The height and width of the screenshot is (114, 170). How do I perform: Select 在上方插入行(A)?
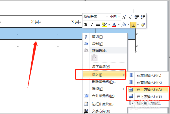click(148, 90)
